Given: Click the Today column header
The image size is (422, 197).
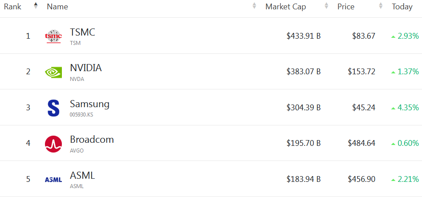Looking at the screenshot, I should pos(402,7).
